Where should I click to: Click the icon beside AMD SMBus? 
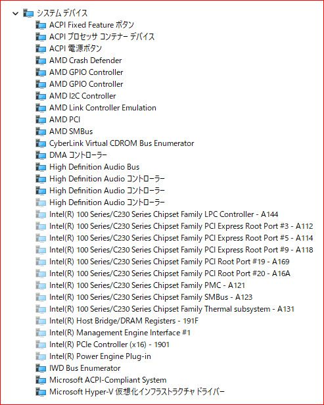[x=41, y=131]
